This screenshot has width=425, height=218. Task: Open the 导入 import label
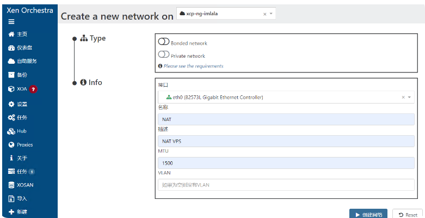[22, 199]
